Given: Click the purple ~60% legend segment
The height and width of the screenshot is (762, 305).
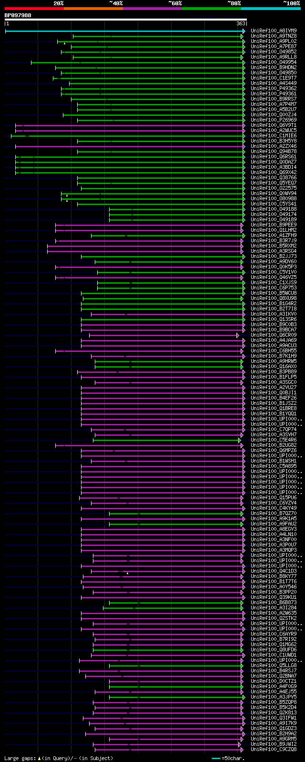Looking at the screenshot, I should tap(152, 9).
